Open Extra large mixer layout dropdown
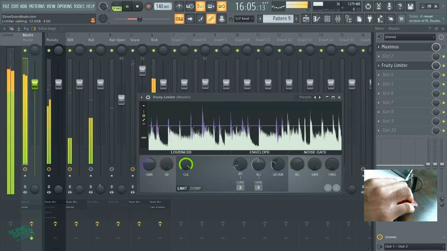 click(x=47, y=29)
